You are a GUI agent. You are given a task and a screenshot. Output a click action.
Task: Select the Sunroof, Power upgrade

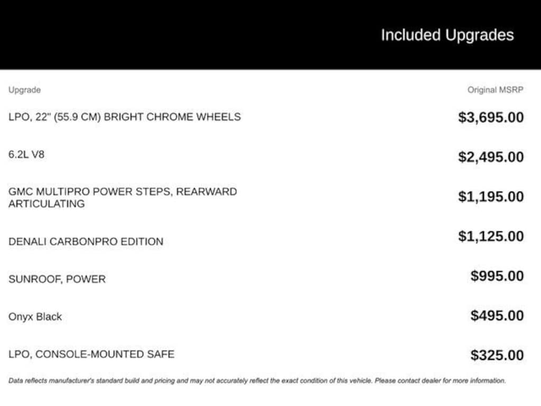57,279
